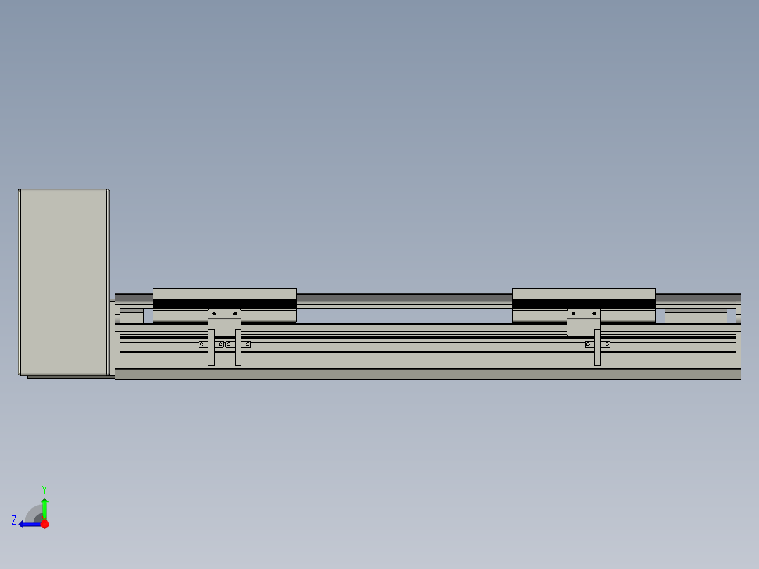759x569 pixels.
Task: Click the Y axis label
Action: 44,488
